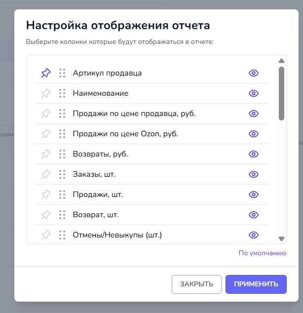Click the column list scrollbar thumb
This screenshot has height=313, width=303.
point(281,93)
